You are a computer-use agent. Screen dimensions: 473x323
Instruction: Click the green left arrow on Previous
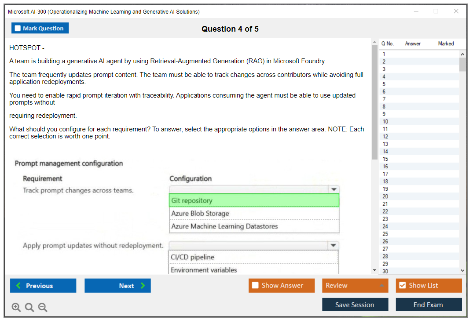click(18, 286)
